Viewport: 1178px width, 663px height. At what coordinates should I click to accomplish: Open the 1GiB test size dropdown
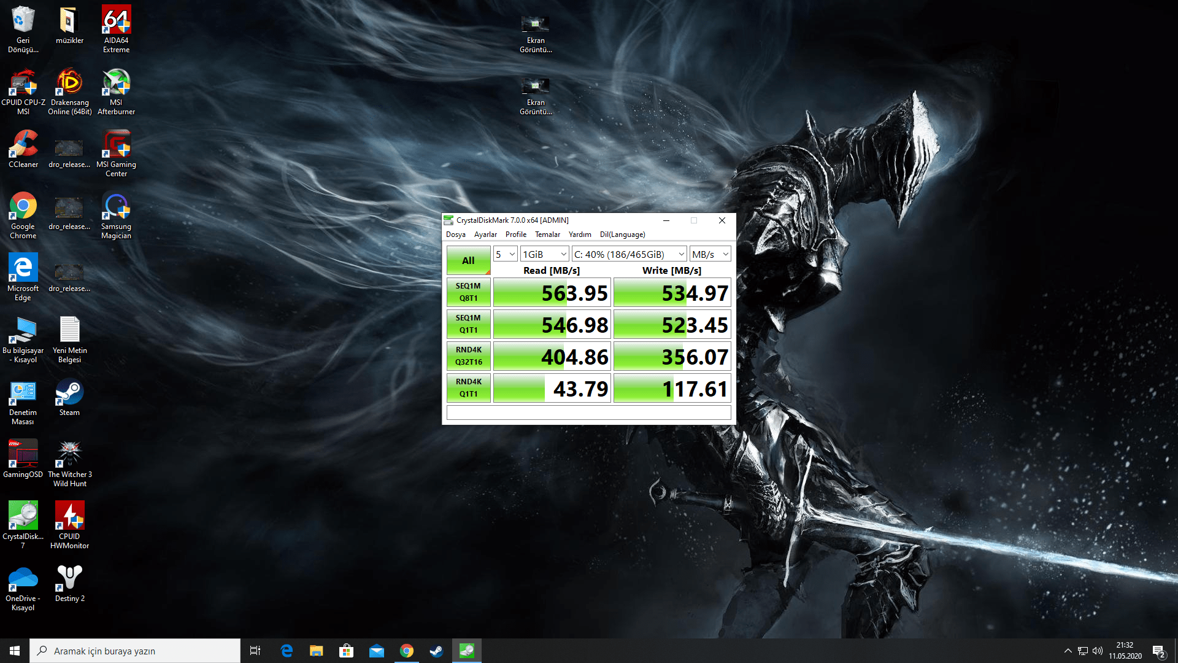coord(544,254)
